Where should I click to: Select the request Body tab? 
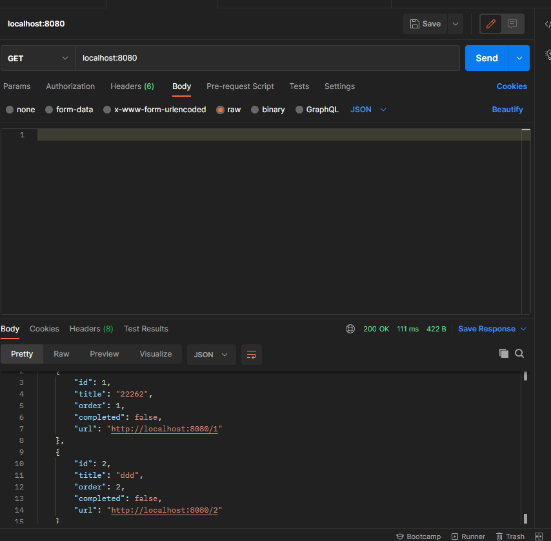pos(182,86)
